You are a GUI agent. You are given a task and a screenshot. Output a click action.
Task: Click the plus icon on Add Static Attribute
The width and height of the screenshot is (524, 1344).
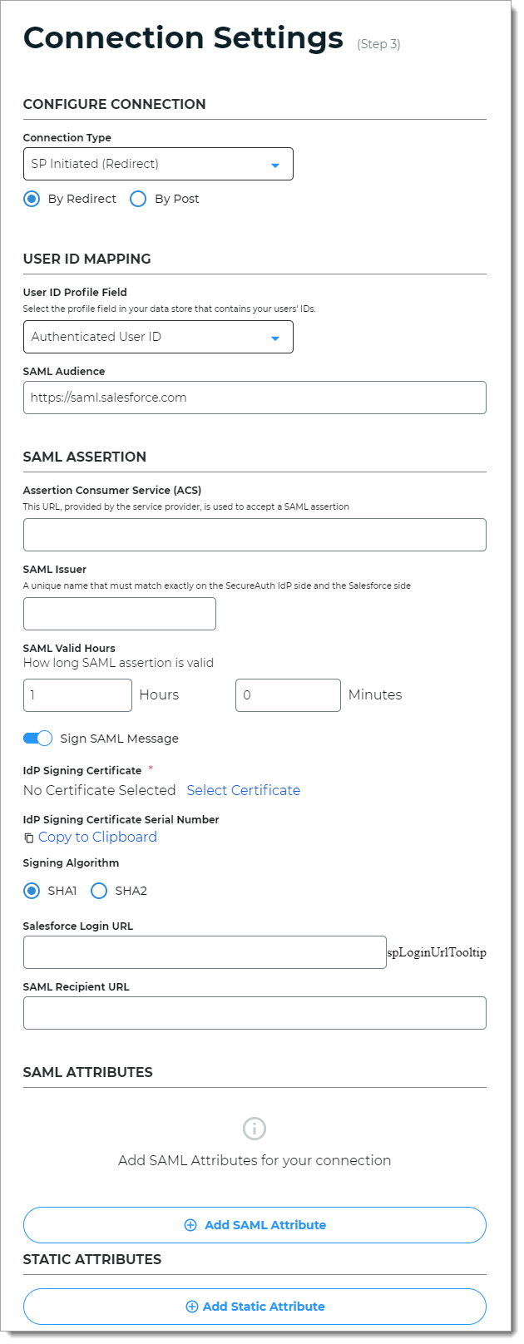click(192, 1307)
